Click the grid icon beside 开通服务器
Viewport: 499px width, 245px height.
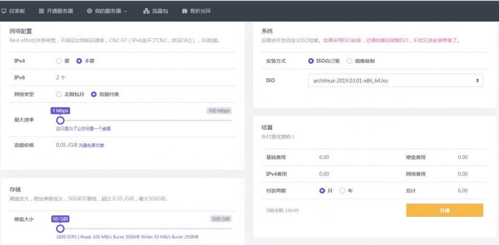(41, 11)
